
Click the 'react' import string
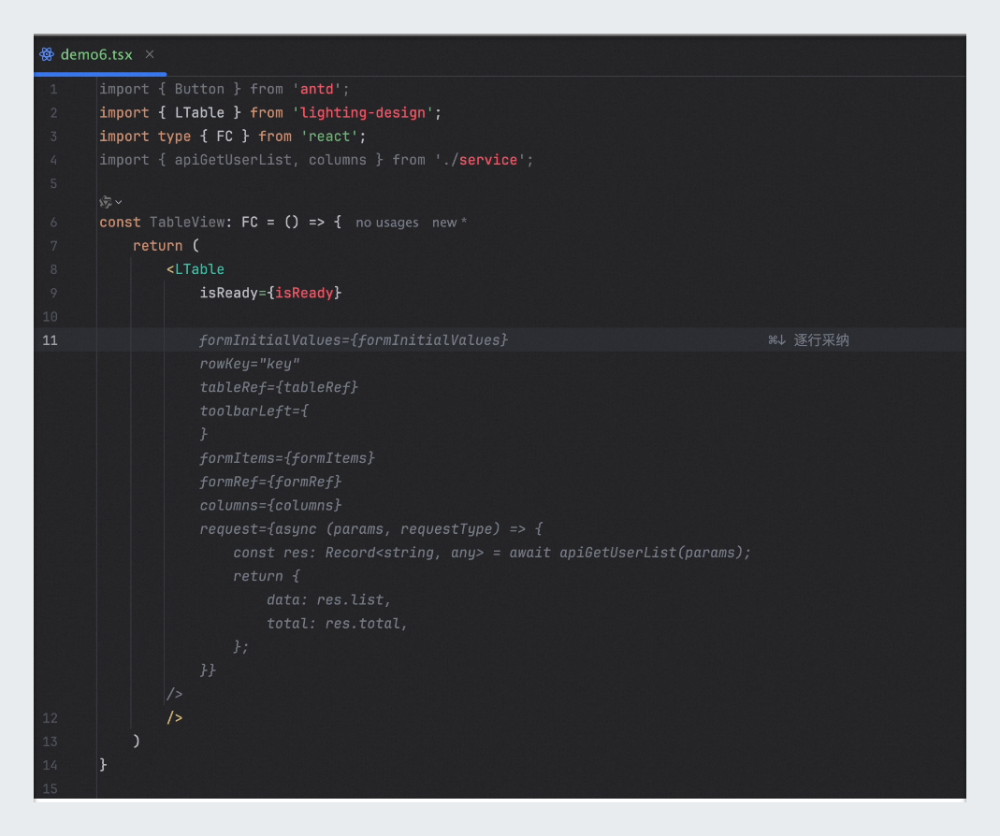tap(329, 137)
